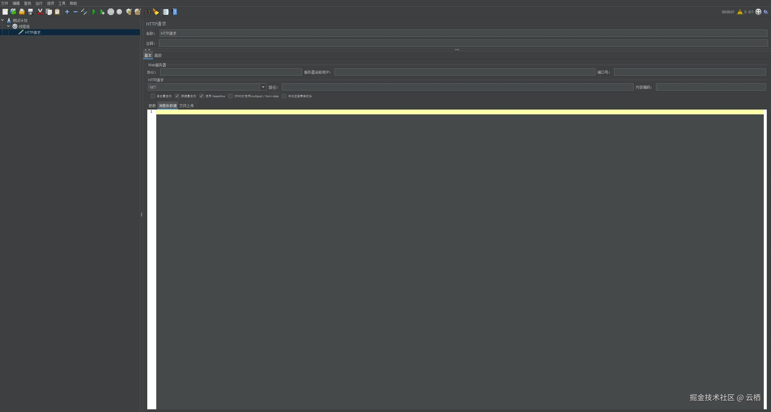This screenshot has height=412, width=771.
Task: Open the 运行 menu
Action: coord(39,3)
